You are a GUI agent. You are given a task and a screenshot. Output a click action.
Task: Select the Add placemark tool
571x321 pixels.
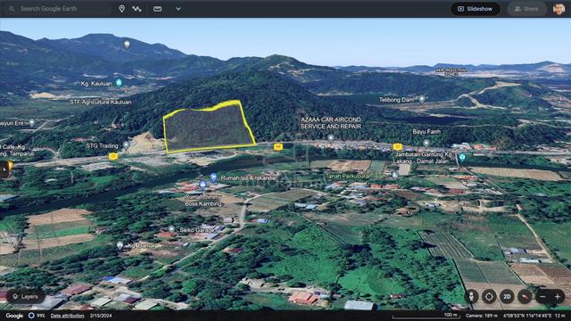121,9
